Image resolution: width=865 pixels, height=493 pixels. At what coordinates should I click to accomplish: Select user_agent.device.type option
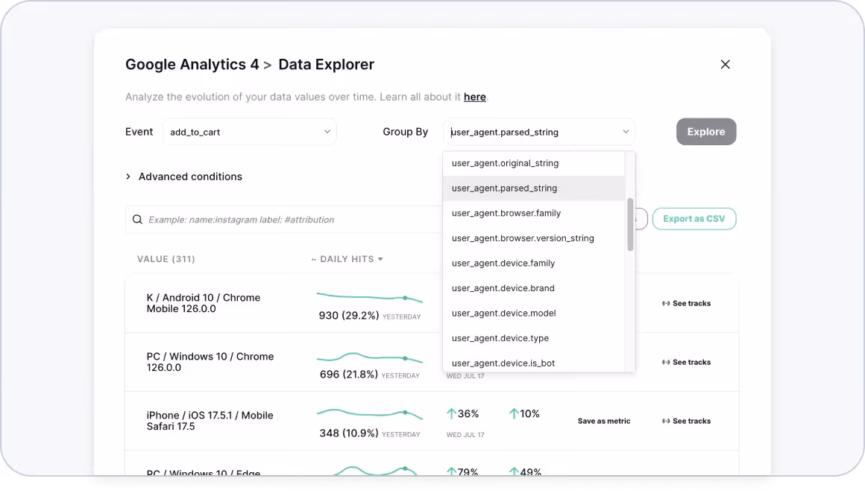534,338
